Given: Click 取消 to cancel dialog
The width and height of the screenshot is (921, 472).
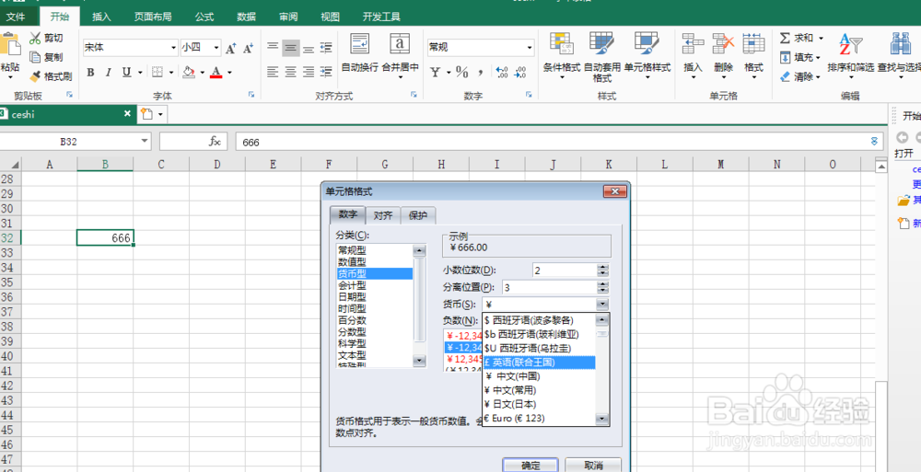Looking at the screenshot, I should [593, 465].
